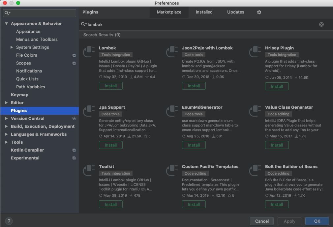Image resolution: width=333 pixels, height=227 pixels.
Task: Click the File Colors project-level icon
Action: (x=74, y=55)
